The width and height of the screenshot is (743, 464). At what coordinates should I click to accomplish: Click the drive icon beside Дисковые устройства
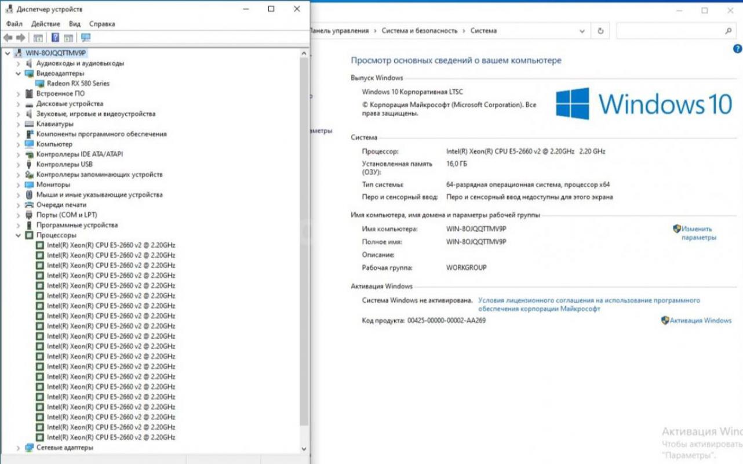[x=30, y=104]
